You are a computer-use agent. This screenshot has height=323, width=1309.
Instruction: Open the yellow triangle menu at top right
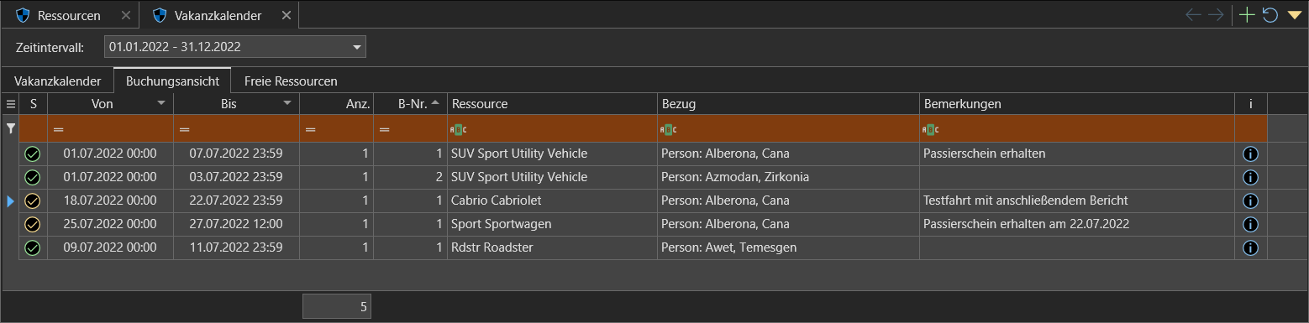1294,15
